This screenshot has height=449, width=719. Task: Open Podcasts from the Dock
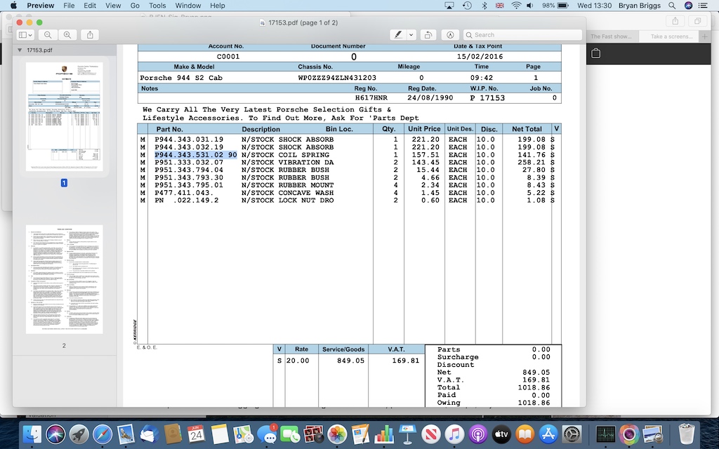coord(477,434)
